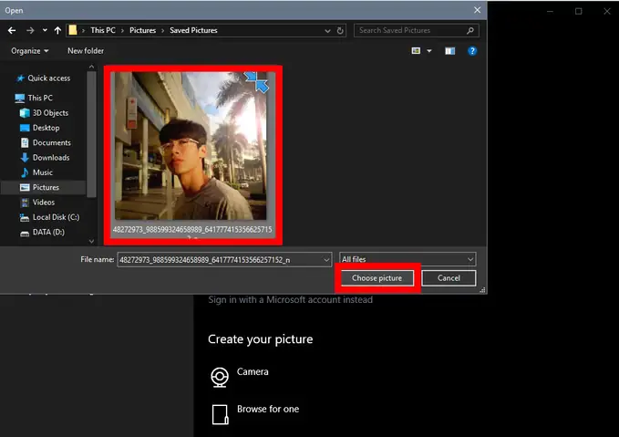Select Saved Pictures in the breadcrumb
619x437 pixels.
click(x=193, y=30)
